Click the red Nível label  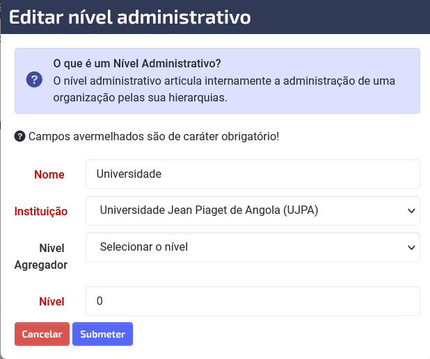[x=51, y=301]
